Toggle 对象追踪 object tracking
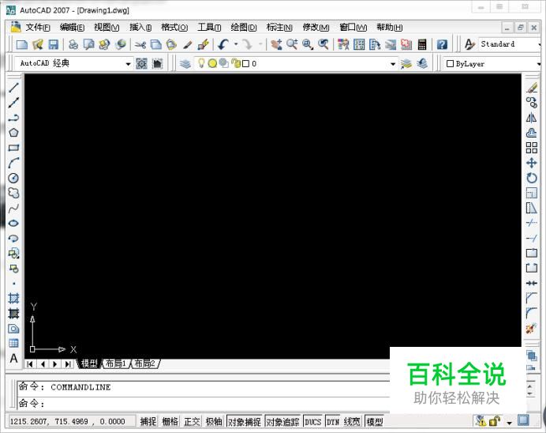 282,422
